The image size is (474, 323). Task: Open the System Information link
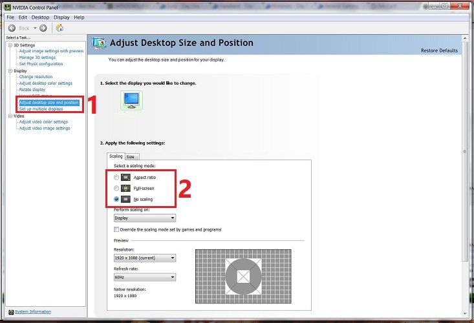[x=32, y=312]
